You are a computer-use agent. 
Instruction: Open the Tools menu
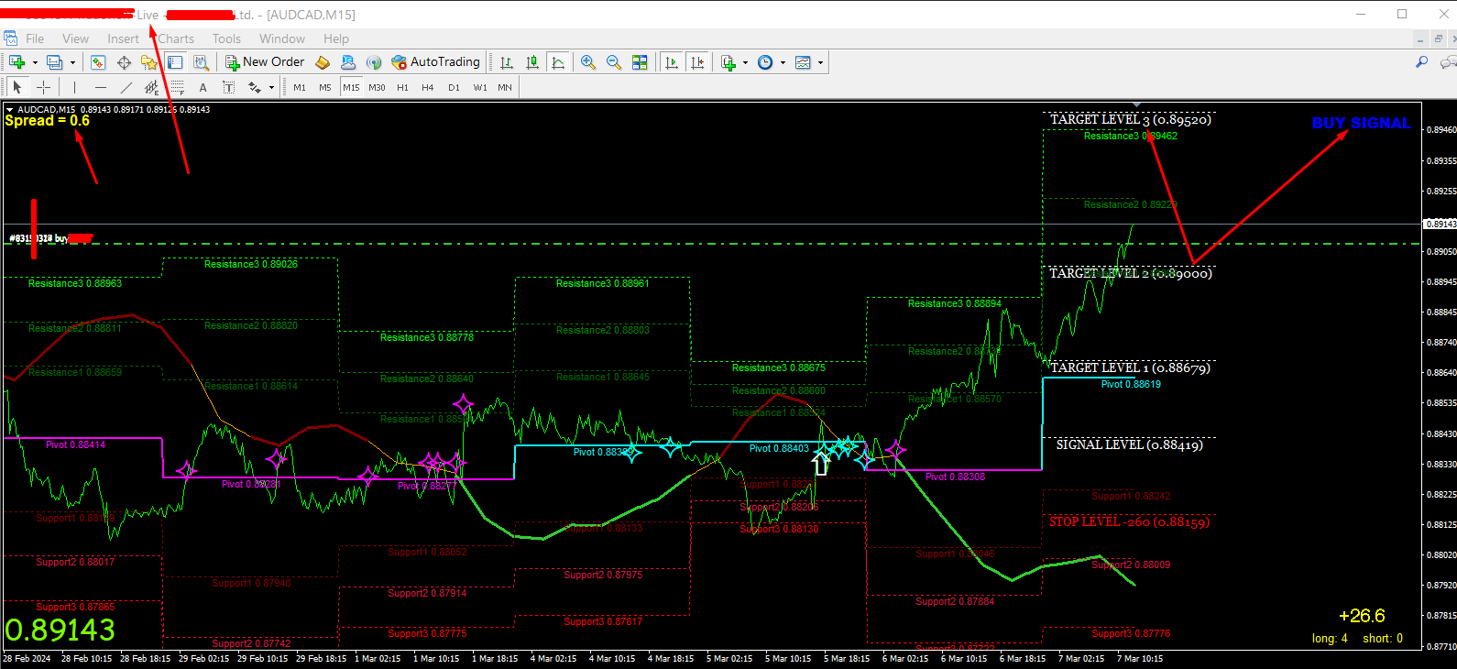[226, 38]
